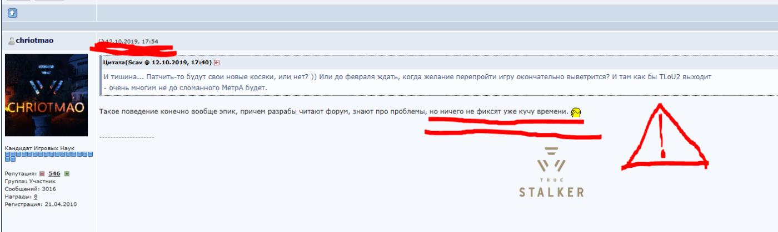Lower reputation with the red minus icon
The height and width of the screenshot is (232, 778).
click(x=41, y=174)
